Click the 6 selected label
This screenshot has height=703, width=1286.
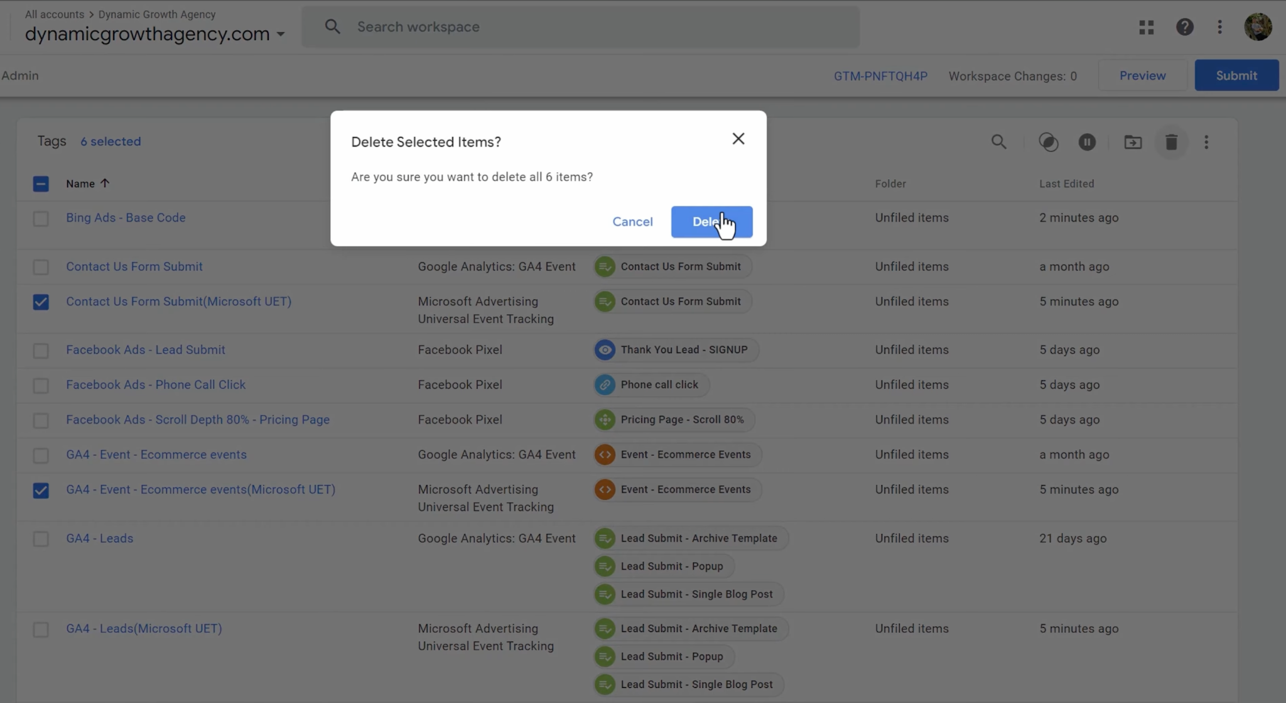111,141
